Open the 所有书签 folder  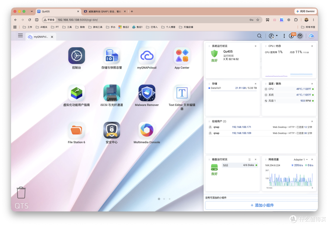point(308,27)
